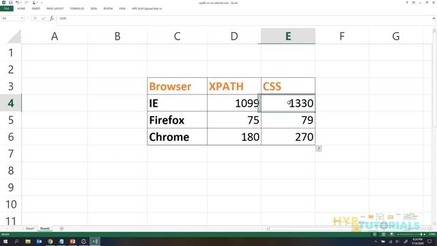
Task: Switch to Page Layout view in status bar
Action: pos(384,234)
